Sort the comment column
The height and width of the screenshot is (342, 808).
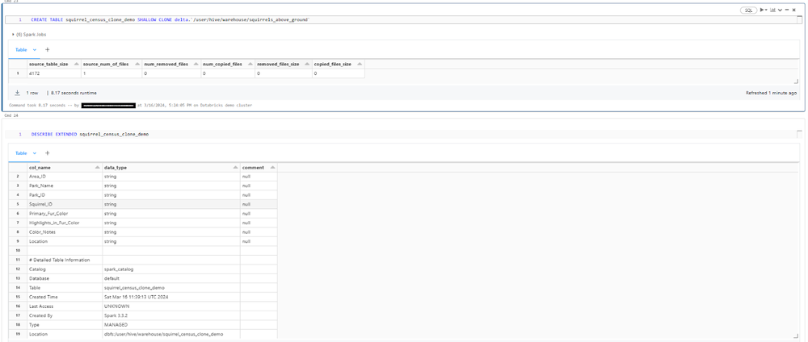coord(272,167)
